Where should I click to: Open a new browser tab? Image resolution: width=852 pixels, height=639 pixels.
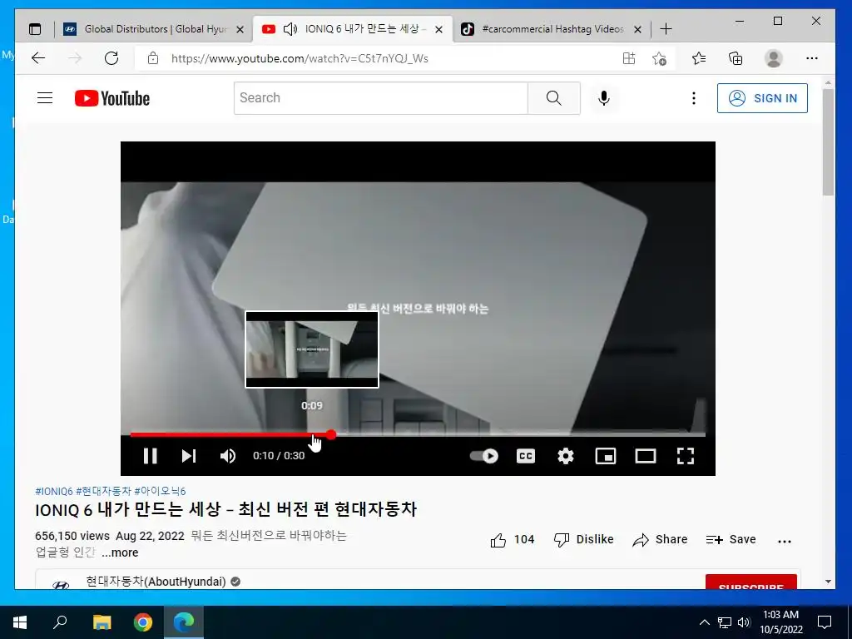666,29
